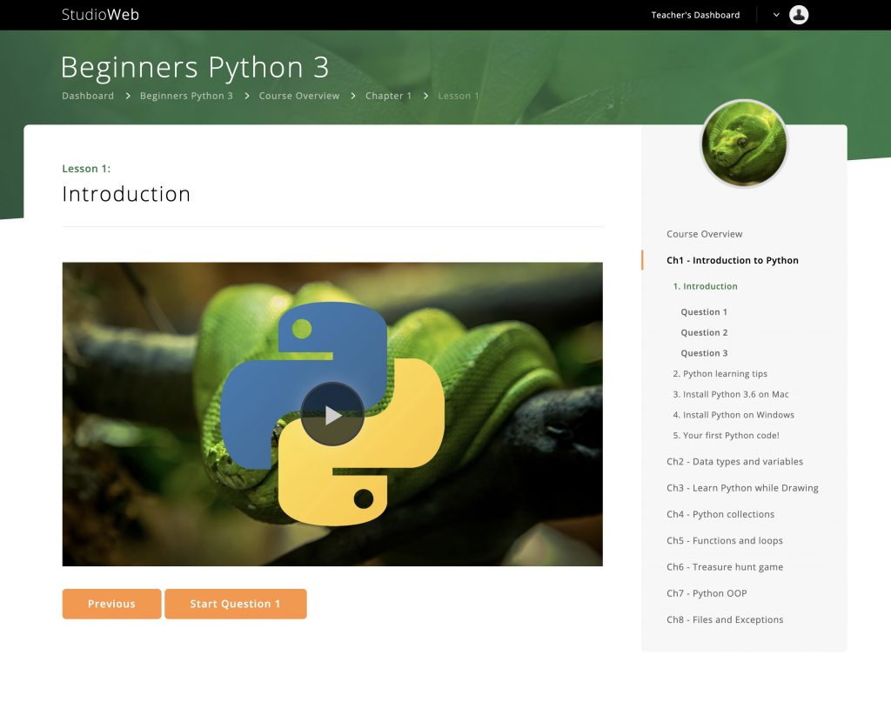This screenshot has width=891, height=702.
Task: Open Question 3 in sidebar
Action: pos(704,352)
